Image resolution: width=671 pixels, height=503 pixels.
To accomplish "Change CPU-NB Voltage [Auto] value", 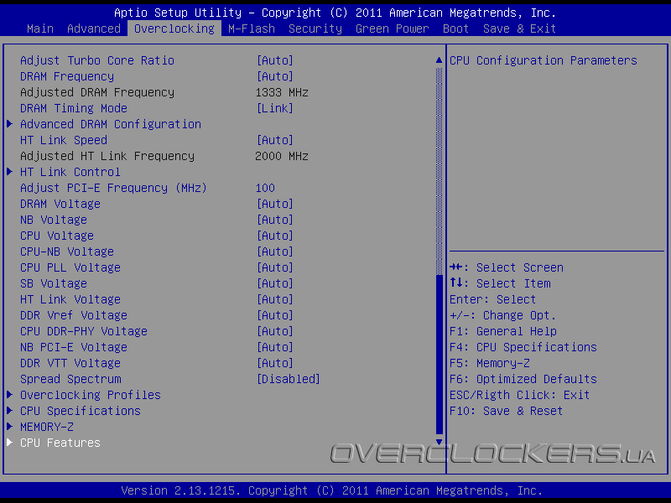I will (x=275, y=251).
